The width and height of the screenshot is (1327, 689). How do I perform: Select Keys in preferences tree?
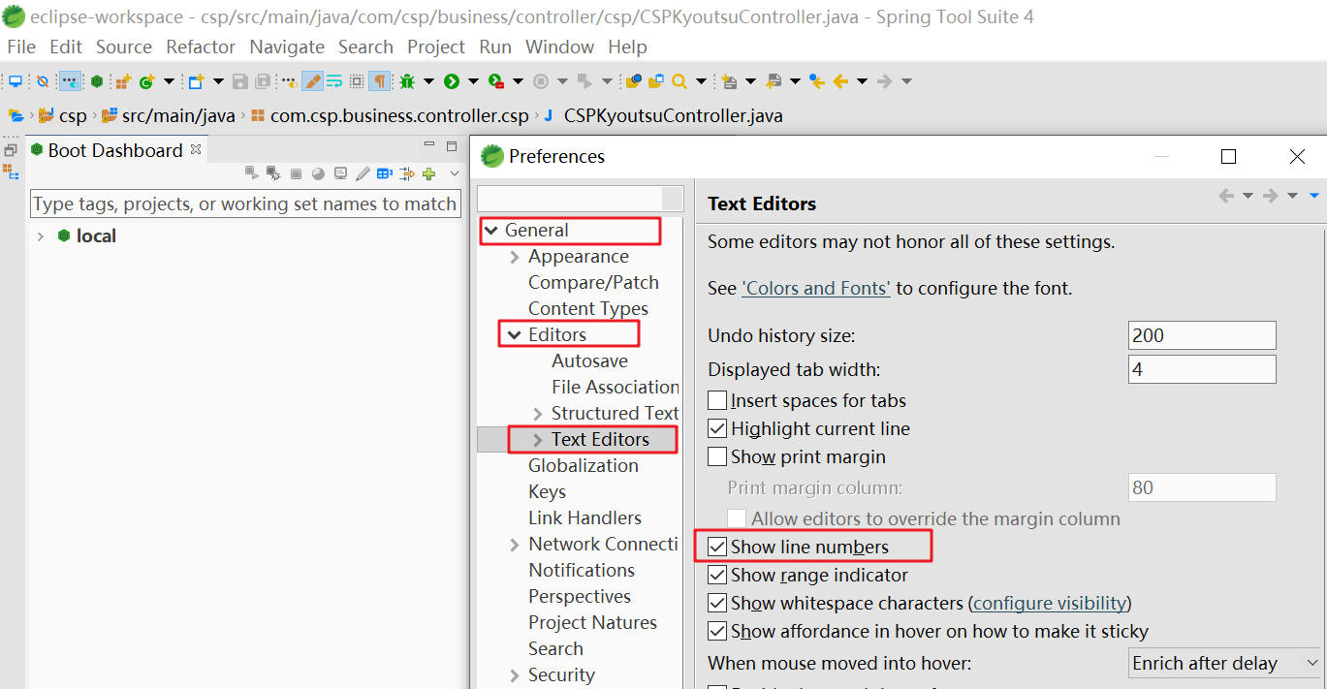547,492
